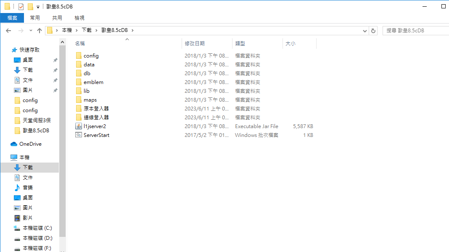Sort by the 修改日期 column header
449x252 pixels.
(x=194, y=44)
